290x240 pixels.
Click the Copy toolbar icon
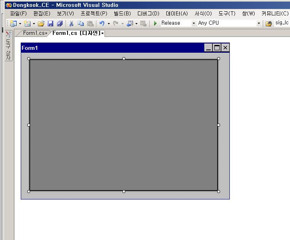[81, 24]
